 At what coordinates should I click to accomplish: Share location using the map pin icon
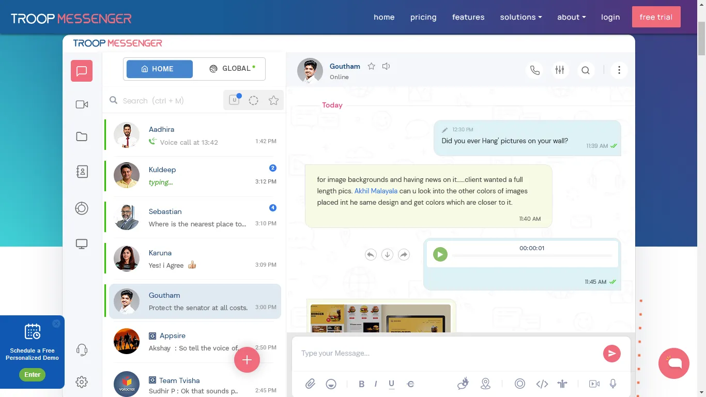tap(485, 384)
